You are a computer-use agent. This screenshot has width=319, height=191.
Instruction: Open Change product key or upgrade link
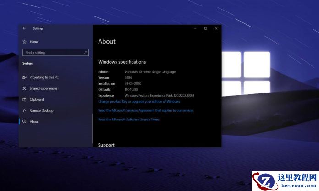(139, 101)
